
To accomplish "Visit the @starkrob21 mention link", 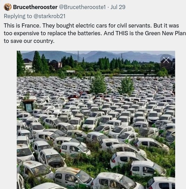I will click(50, 16).
